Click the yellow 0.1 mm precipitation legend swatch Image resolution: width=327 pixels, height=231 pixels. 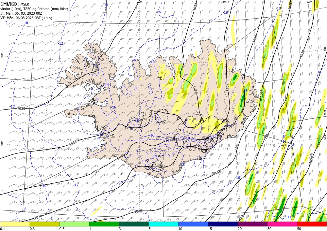15,224
